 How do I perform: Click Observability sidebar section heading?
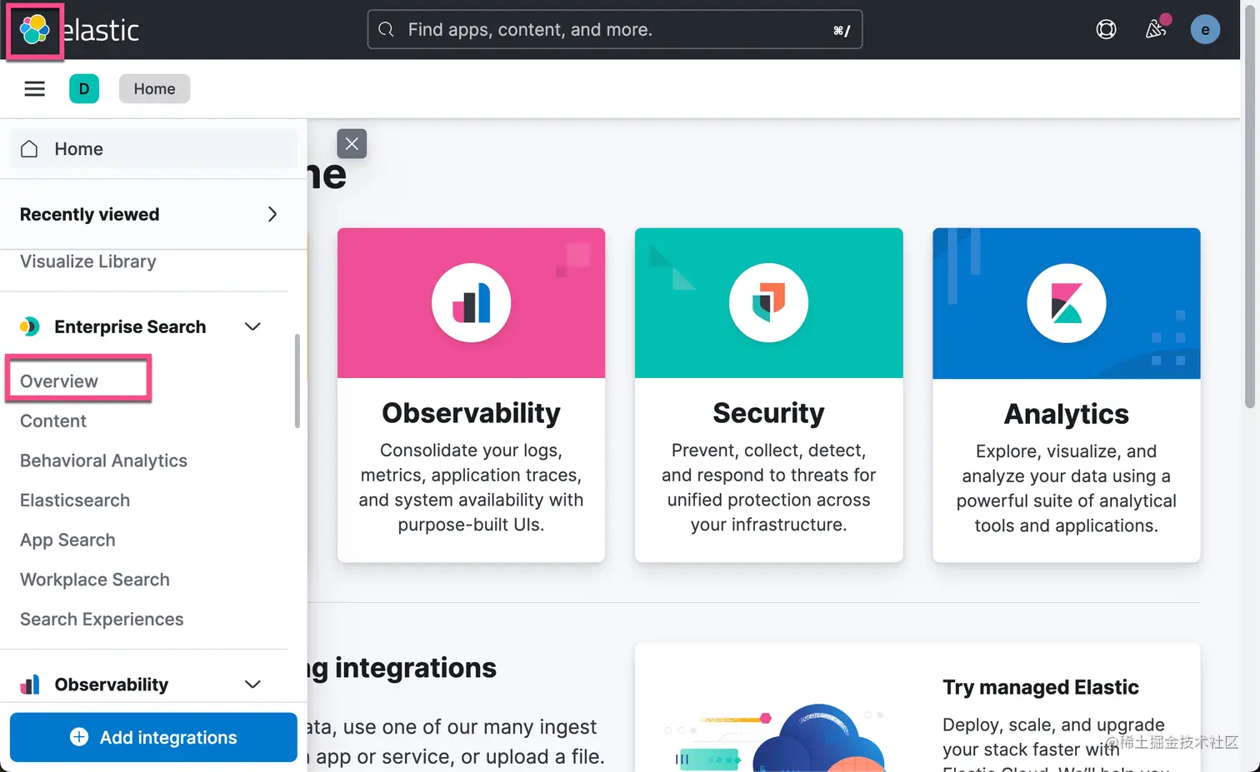(x=112, y=685)
